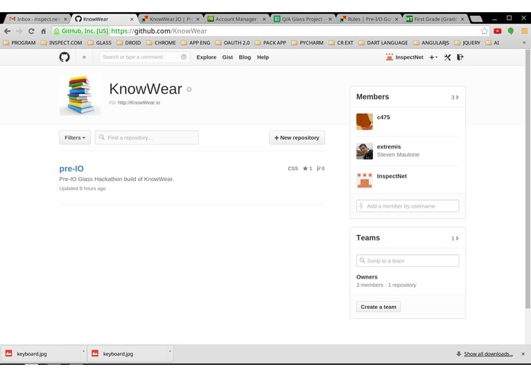Screen dimensions: 531x377
Task: Click InspectNet avatar in Members
Action: pos(364,181)
